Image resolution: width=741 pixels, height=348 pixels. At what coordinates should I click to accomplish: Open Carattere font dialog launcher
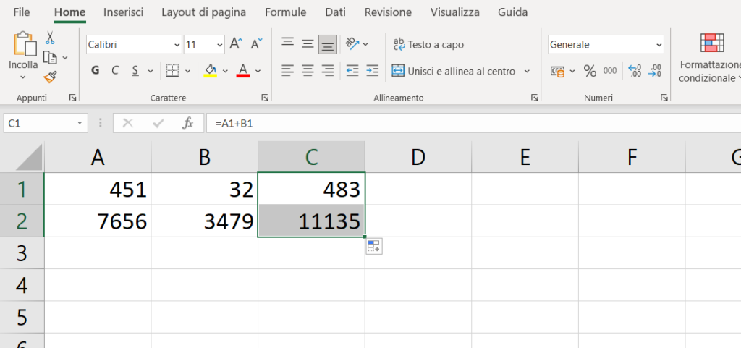tap(265, 98)
